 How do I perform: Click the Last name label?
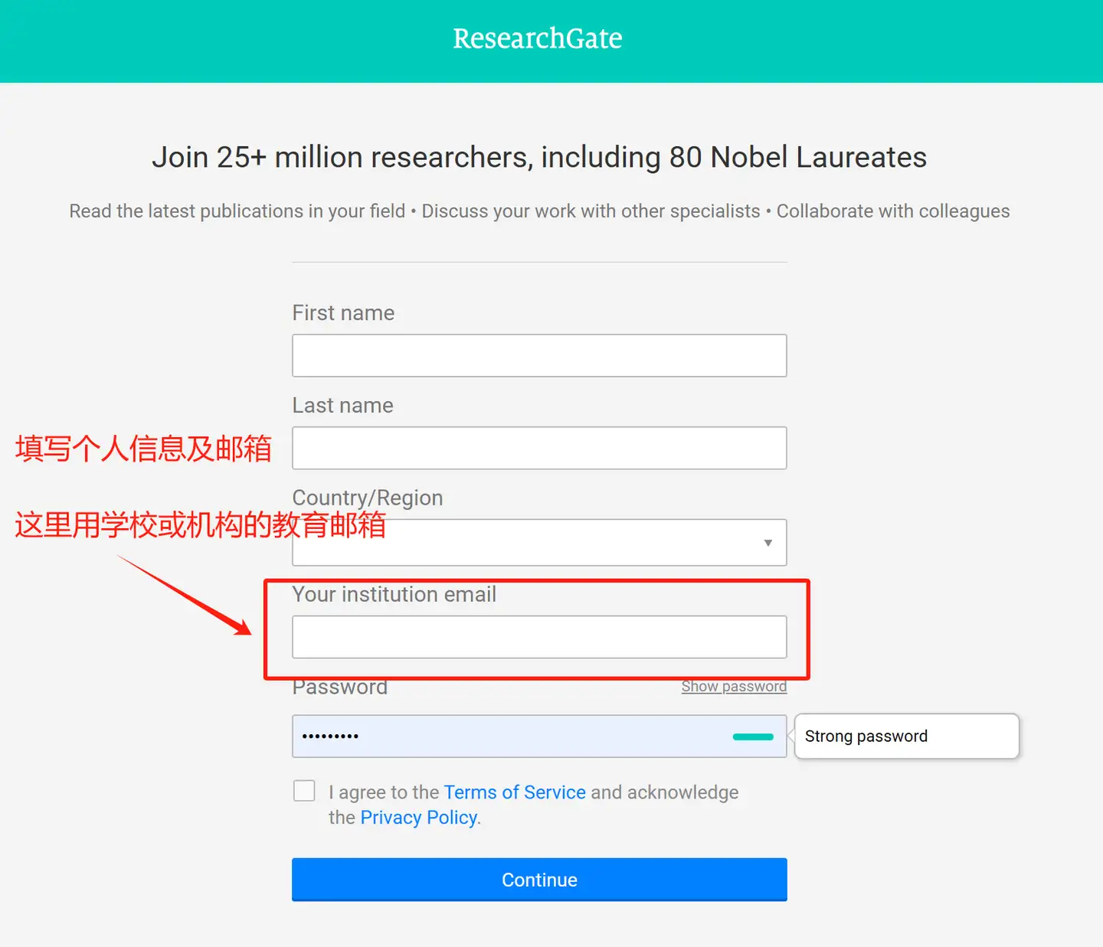(x=342, y=406)
